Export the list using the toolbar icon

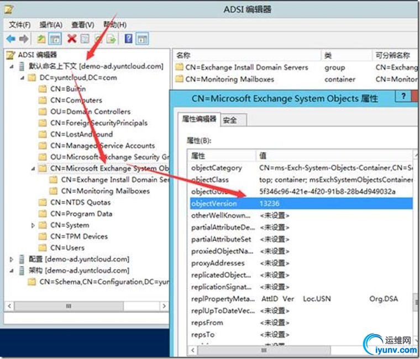111,39
